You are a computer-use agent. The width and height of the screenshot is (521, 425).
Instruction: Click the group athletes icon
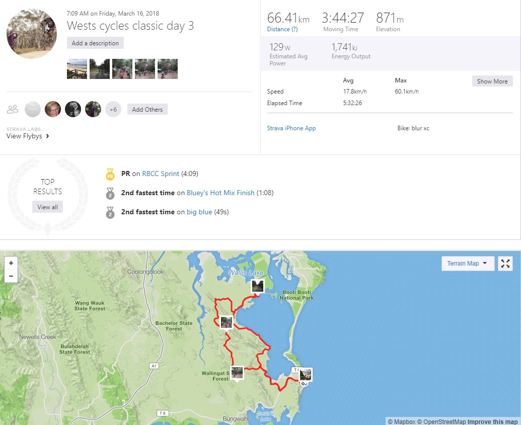[13, 109]
